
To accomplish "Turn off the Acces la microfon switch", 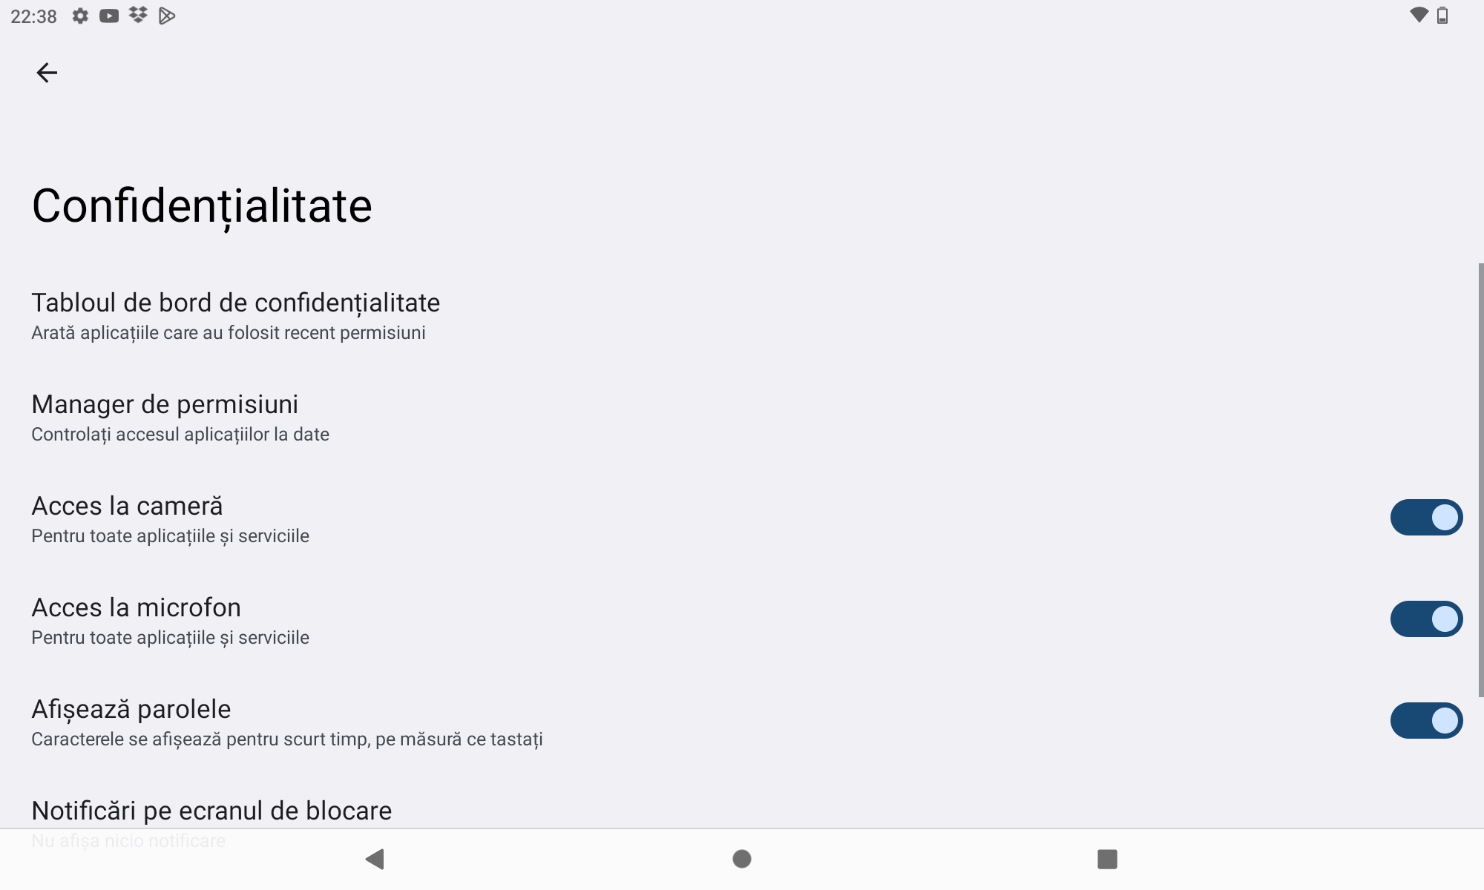I will (1426, 619).
